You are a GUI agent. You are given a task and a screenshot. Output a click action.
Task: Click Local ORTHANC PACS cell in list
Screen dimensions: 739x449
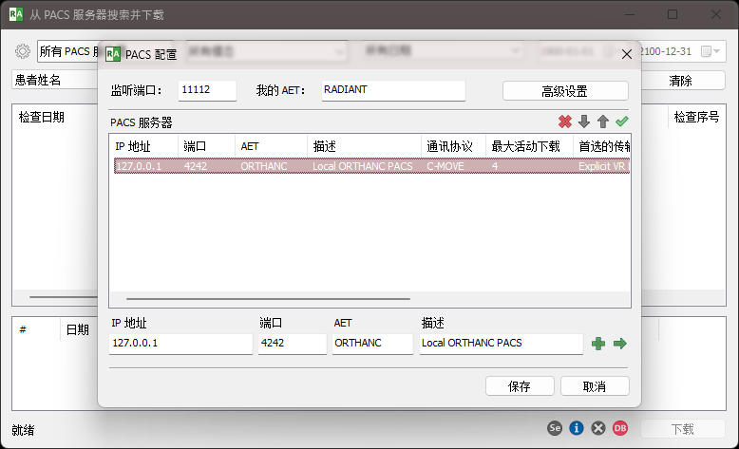coord(363,166)
